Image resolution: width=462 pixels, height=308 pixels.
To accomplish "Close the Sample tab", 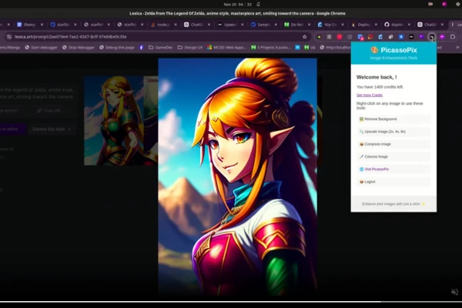I will tap(276, 25).
